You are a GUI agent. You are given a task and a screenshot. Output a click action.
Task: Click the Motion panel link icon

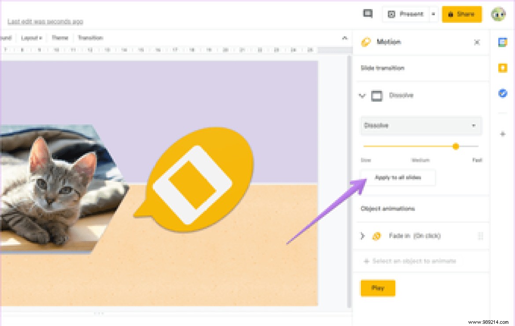point(365,42)
